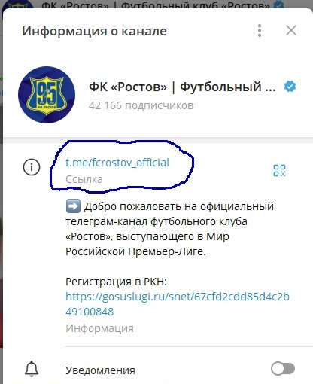Click the ФК «Ростов» channel title
Viewport: 313px width, 384px height.
click(x=182, y=87)
